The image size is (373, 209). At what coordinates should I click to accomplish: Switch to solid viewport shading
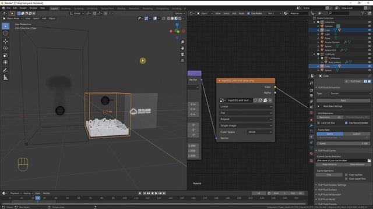click(x=173, y=18)
